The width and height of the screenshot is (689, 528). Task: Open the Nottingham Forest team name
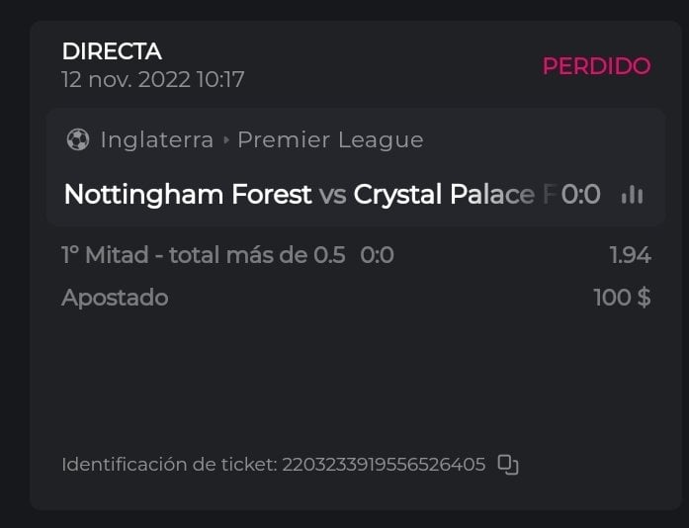(x=187, y=195)
